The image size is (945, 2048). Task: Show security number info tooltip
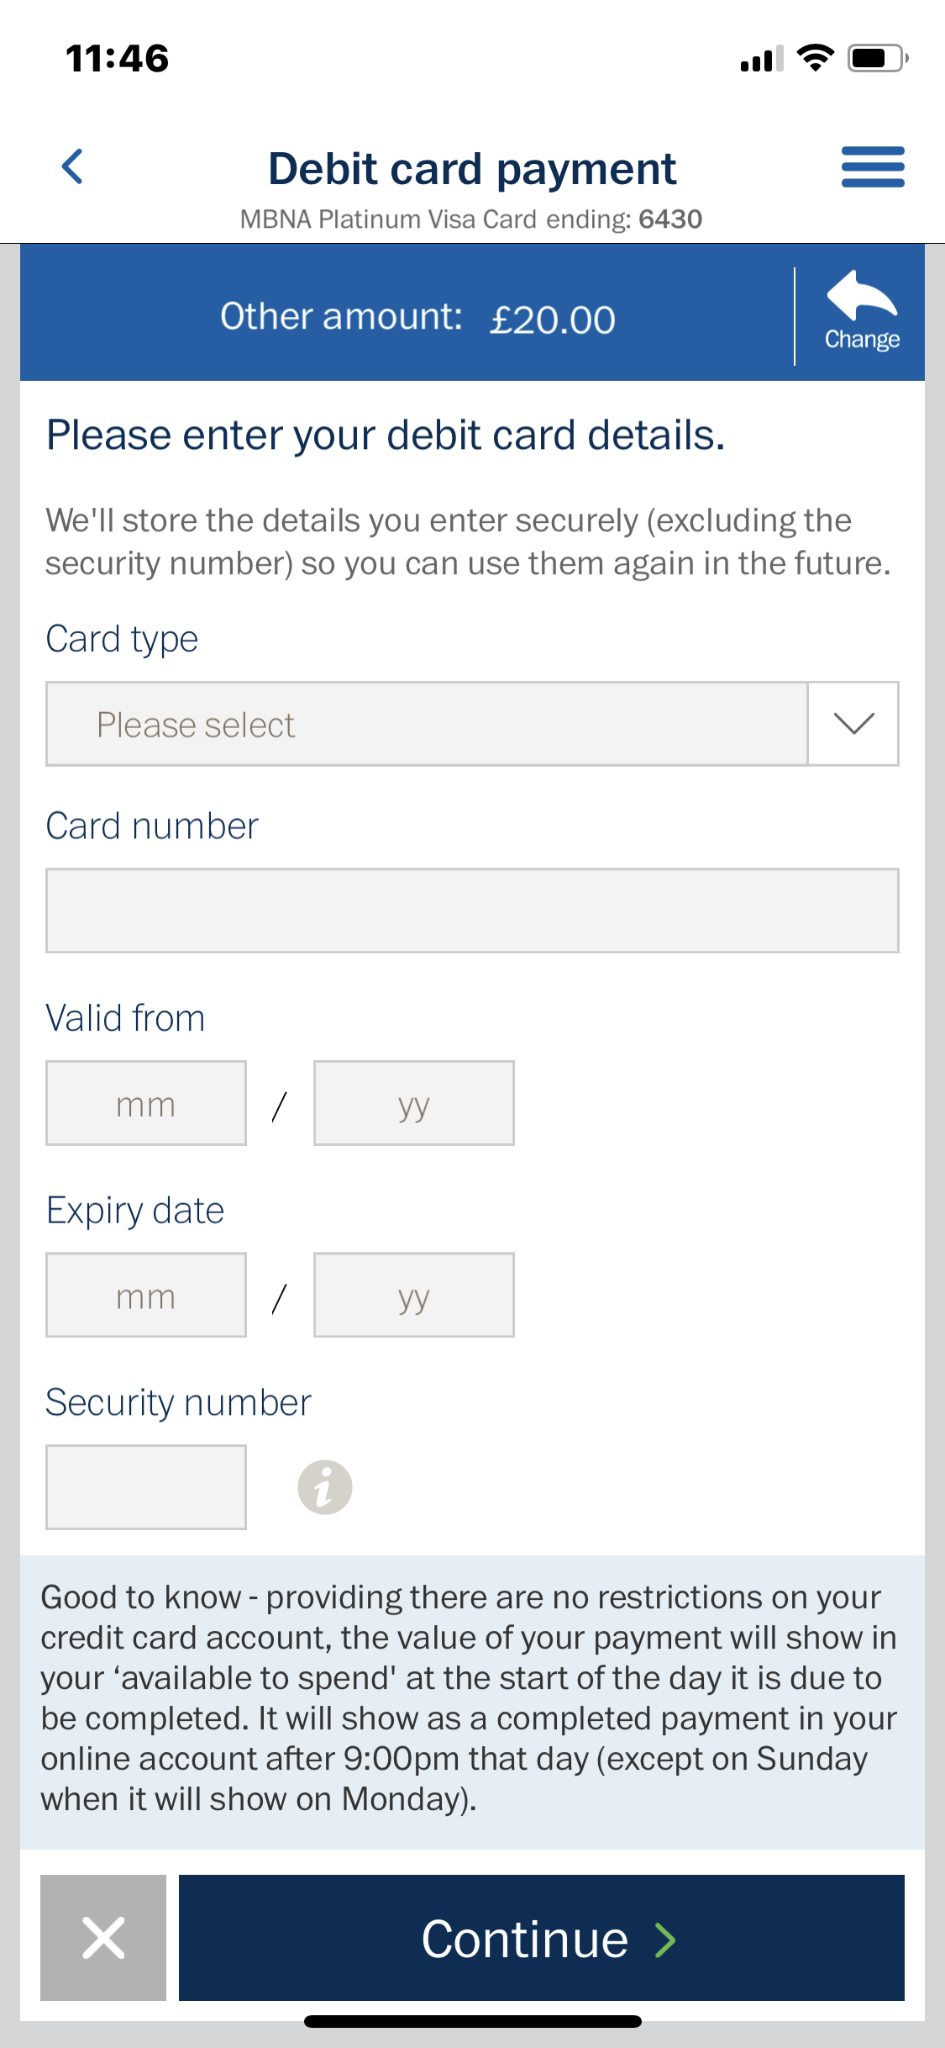325,1487
